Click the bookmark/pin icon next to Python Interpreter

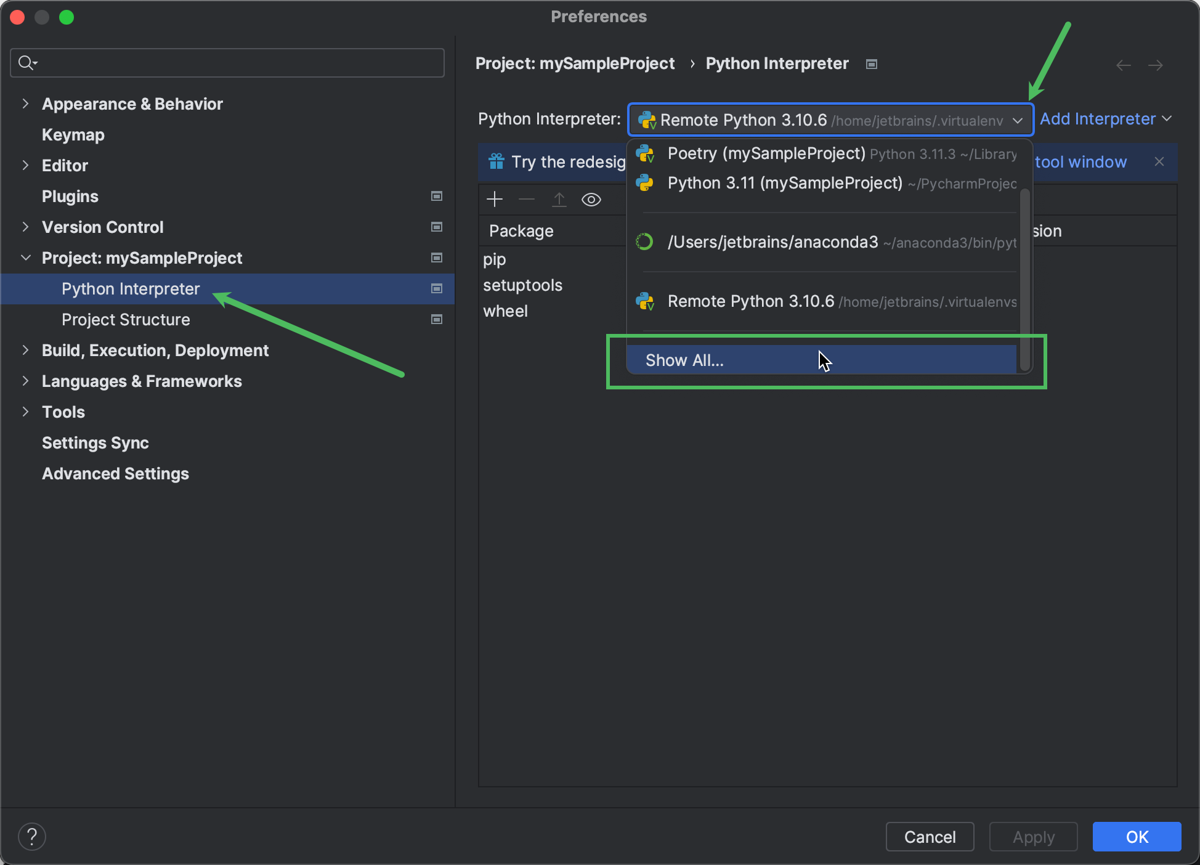436,288
